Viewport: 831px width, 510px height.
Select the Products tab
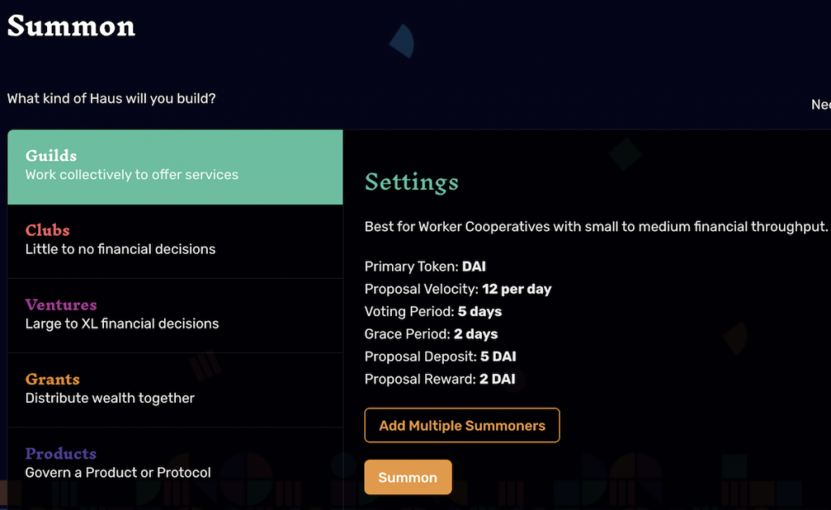(x=174, y=464)
